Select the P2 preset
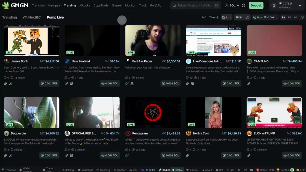The width and height of the screenshot is (306, 172). click(290, 17)
